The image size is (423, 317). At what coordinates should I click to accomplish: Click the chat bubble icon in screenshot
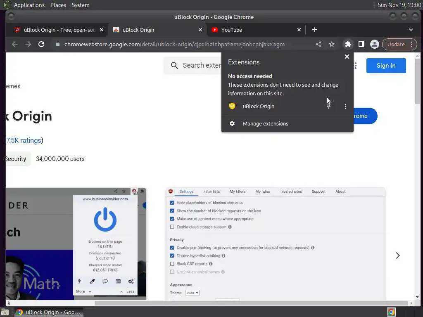click(105, 281)
